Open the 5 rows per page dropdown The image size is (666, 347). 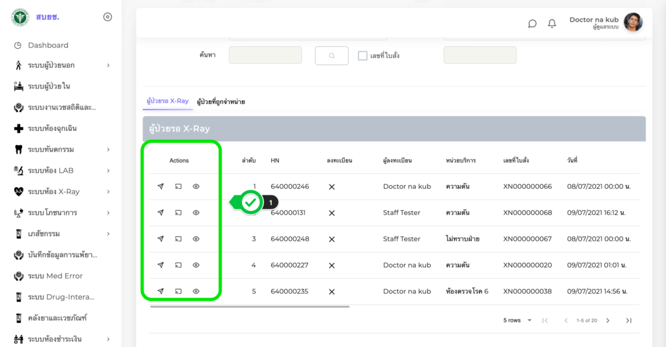pyautogui.click(x=518, y=320)
